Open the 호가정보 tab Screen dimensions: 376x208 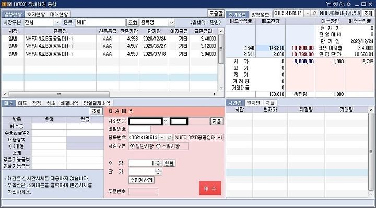click(x=237, y=15)
